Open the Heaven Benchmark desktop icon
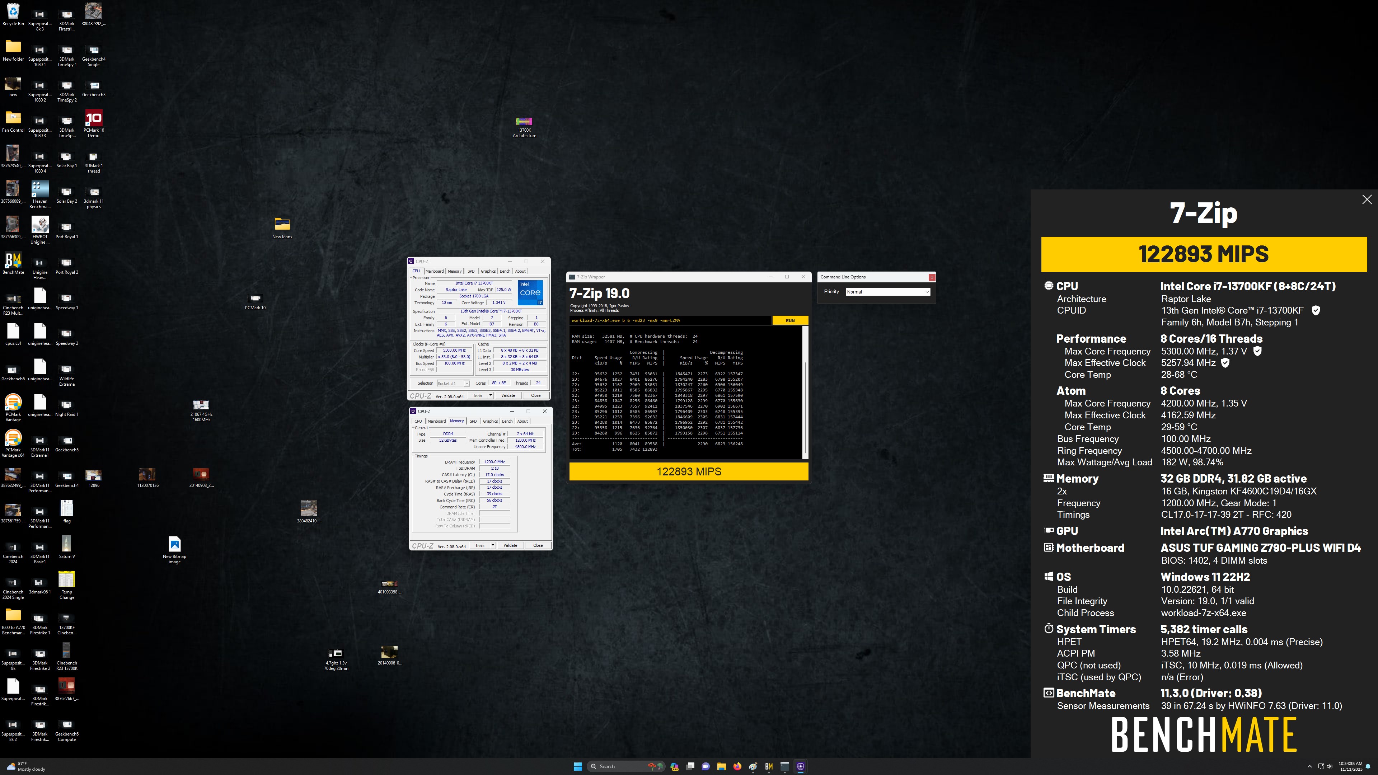This screenshot has height=775, width=1378. coord(39,195)
